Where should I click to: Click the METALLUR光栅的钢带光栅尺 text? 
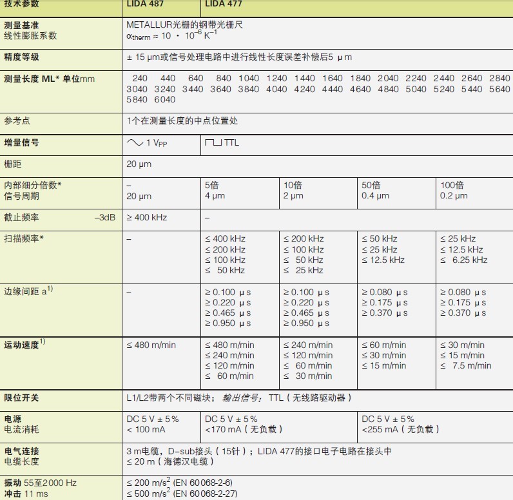[184, 25]
